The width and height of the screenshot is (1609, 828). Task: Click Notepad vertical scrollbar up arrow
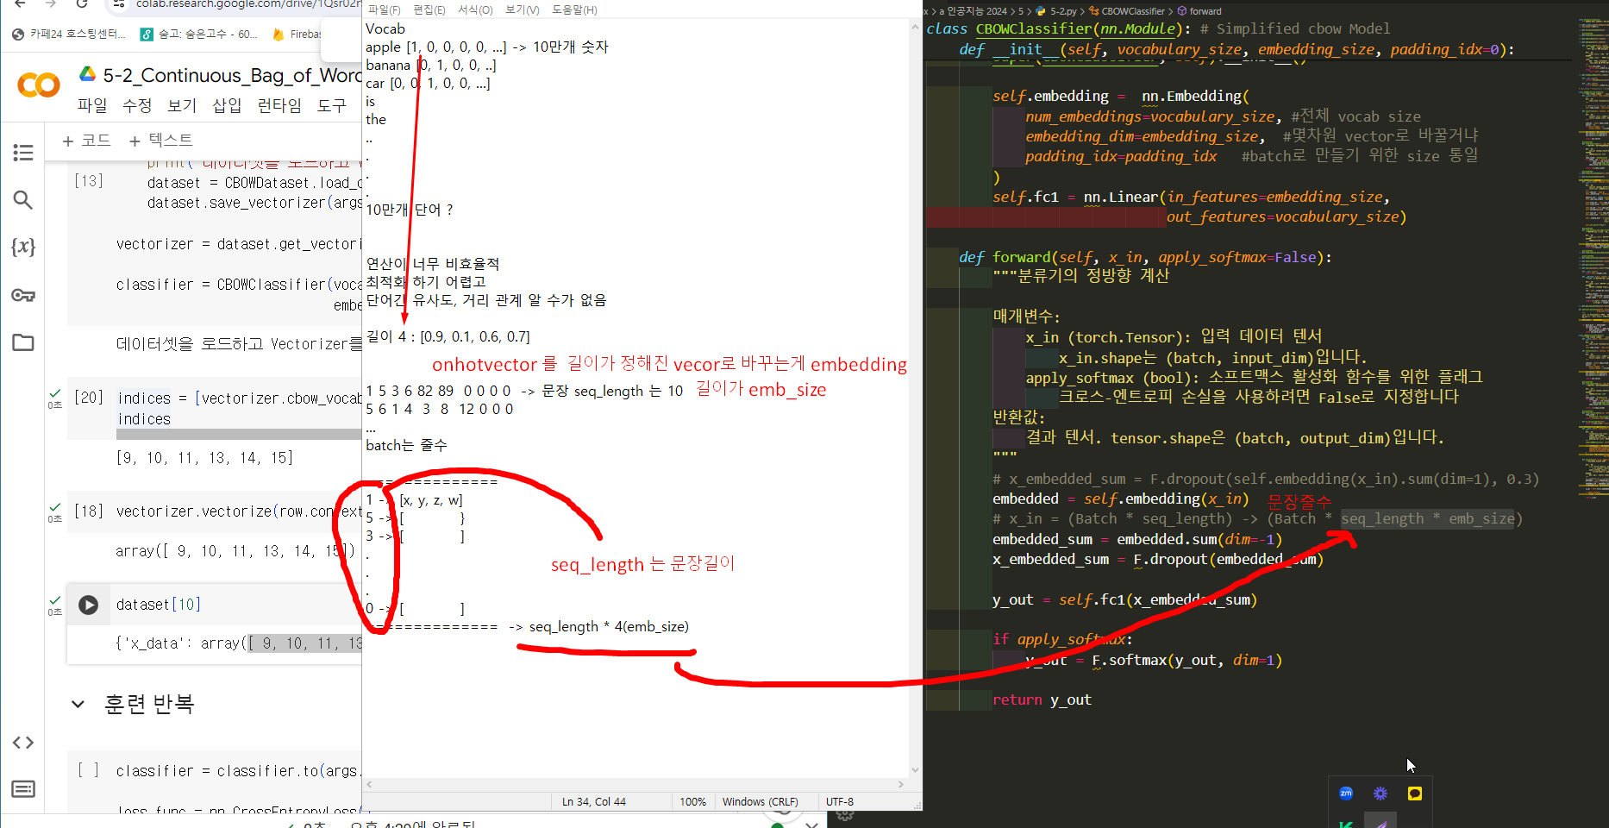pos(915,27)
